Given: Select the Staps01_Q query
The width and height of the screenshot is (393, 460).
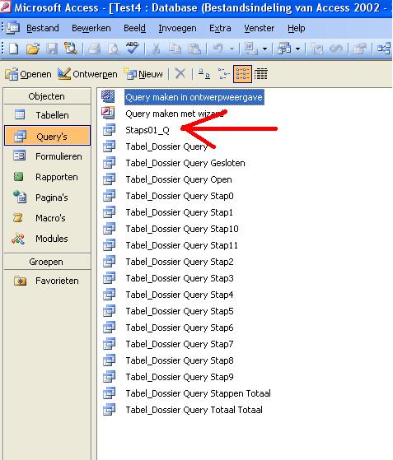Looking at the screenshot, I should tap(147, 130).
